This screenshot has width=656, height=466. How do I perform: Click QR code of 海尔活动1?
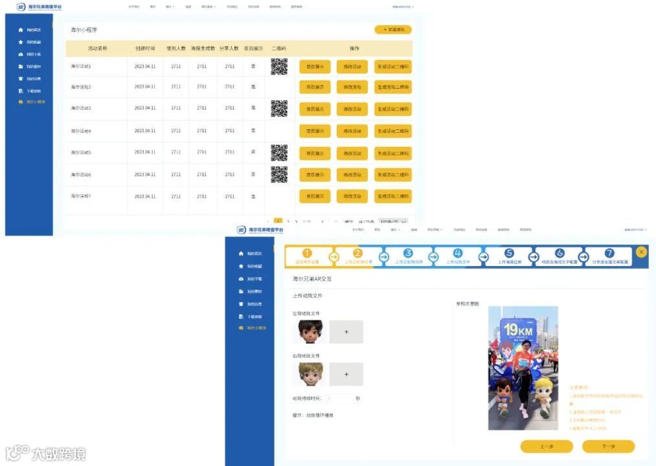point(279,67)
